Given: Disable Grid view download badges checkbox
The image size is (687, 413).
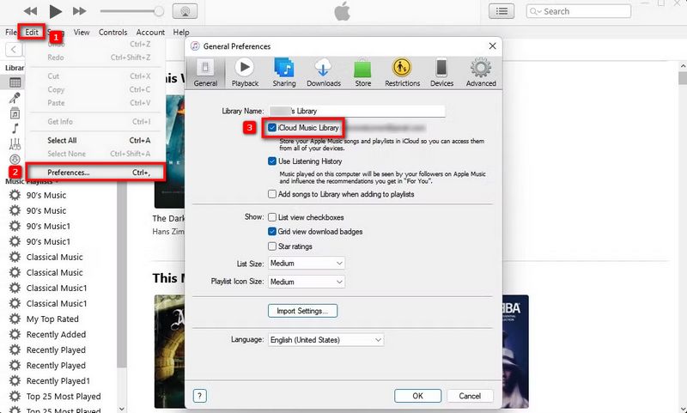Looking at the screenshot, I should tap(272, 231).
